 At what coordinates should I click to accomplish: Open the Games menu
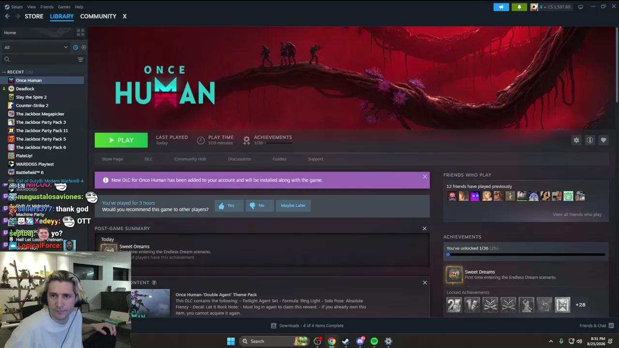[64, 7]
